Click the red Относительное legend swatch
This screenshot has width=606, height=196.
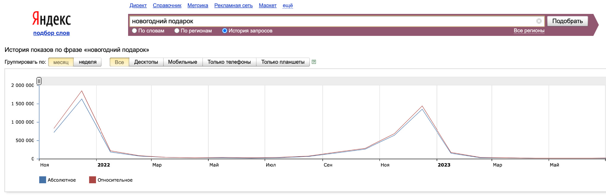(x=92, y=180)
